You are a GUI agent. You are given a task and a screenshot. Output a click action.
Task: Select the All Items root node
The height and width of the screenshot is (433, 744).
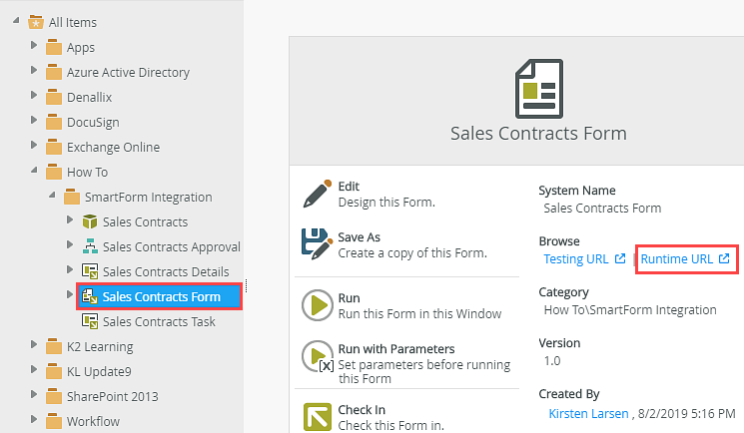tap(73, 22)
